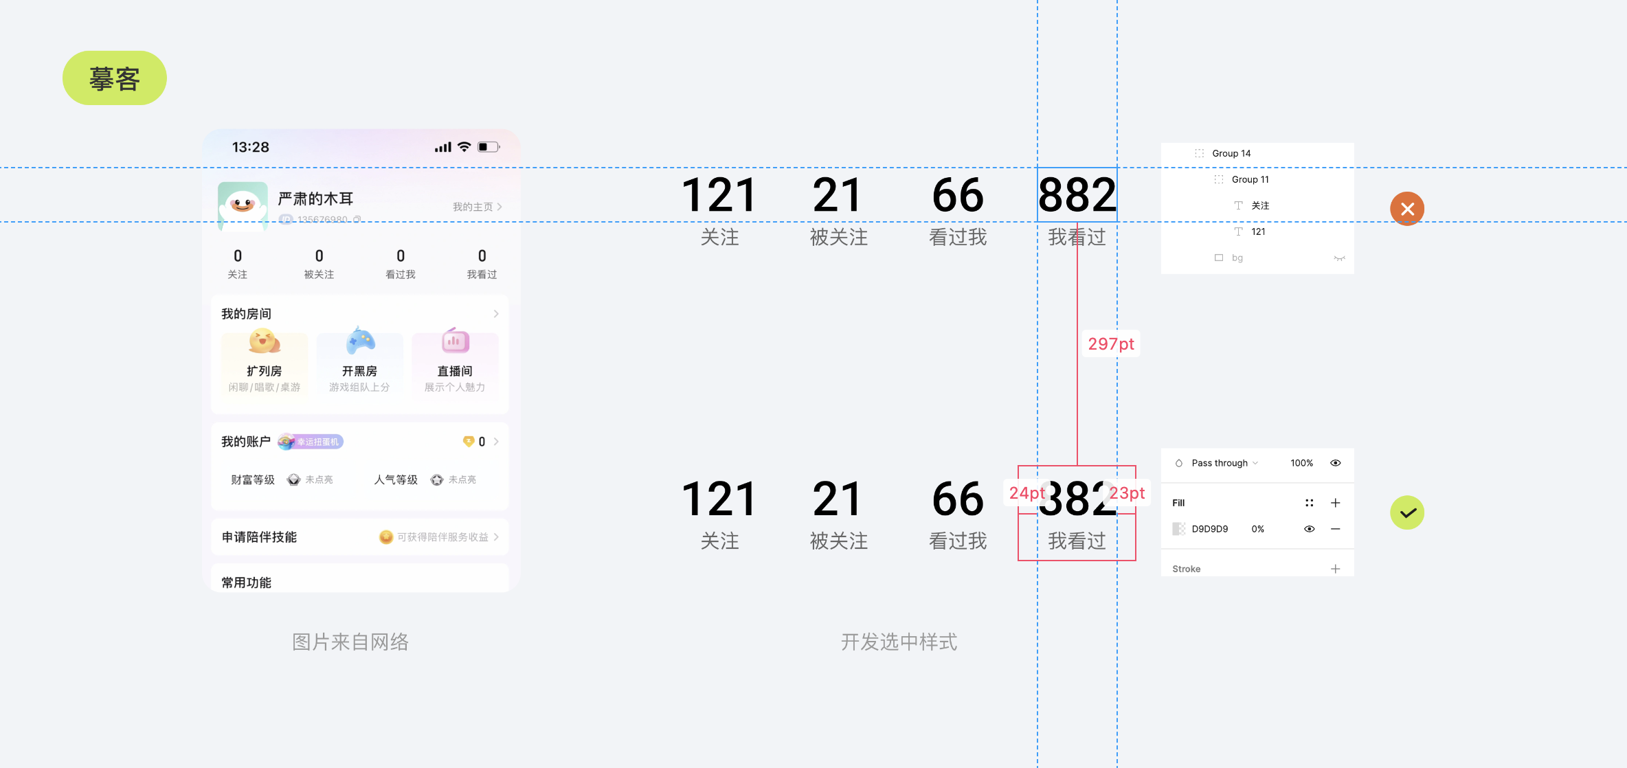Click the 摹客 label button
This screenshot has height=768, width=1627.
tap(115, 78)
